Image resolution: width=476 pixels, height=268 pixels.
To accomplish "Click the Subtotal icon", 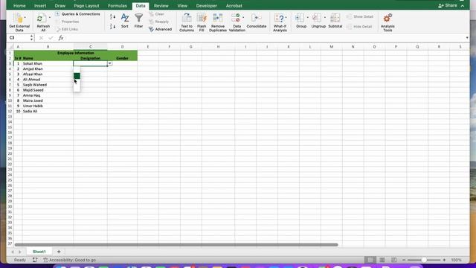I will click(x=335, y=18).
